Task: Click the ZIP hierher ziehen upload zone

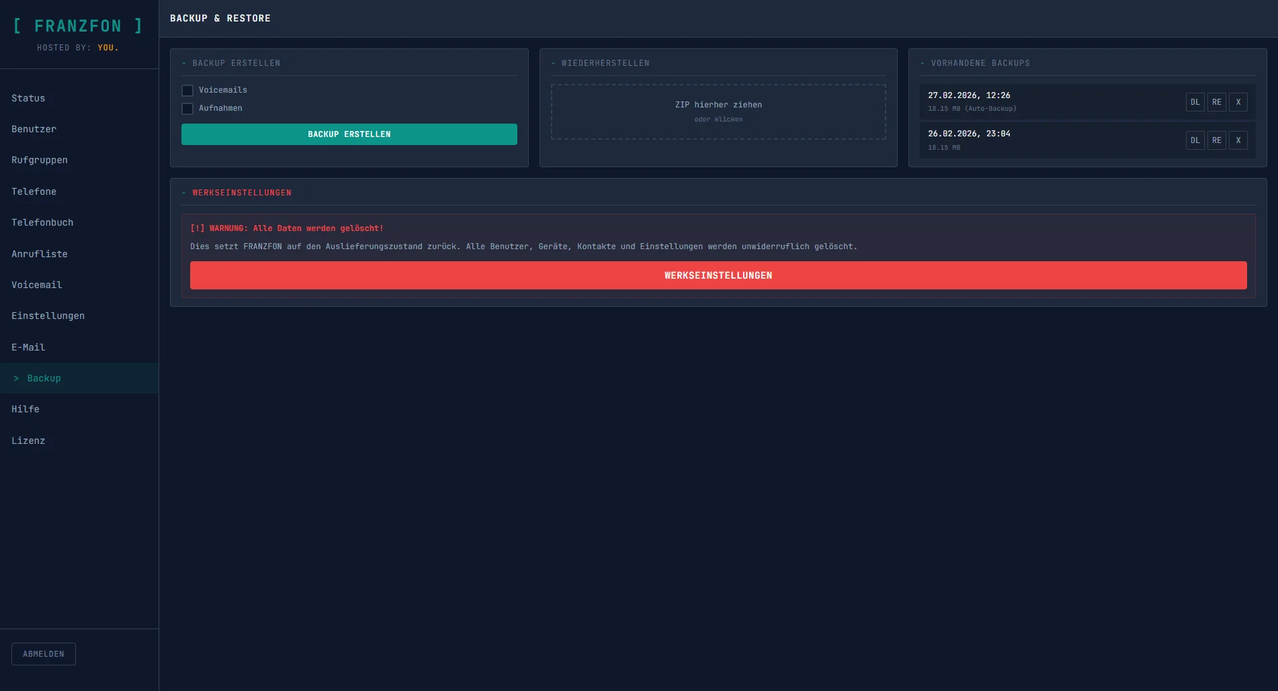Action: click(x=718, y=111)
